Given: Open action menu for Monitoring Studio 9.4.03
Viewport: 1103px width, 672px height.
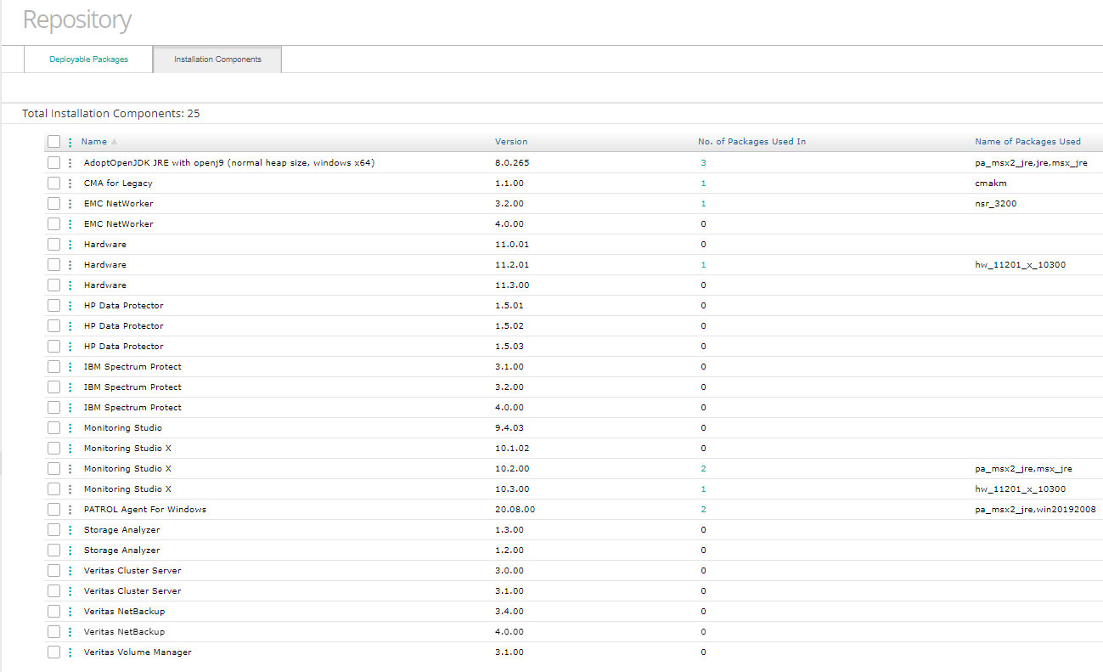Looking at the screenshot, I should [x=70, y=428].
